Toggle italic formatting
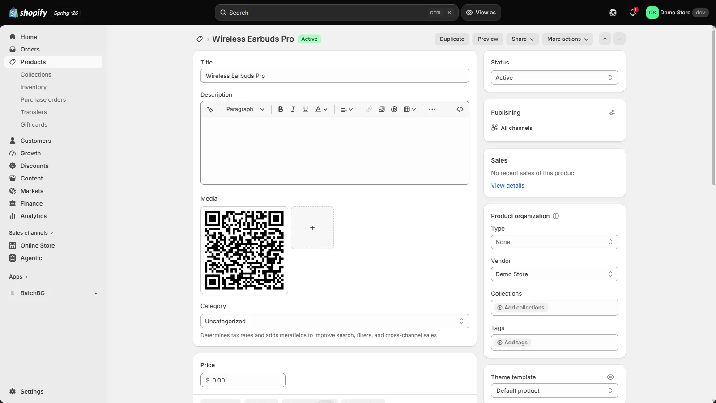 [x=293, y=109]
